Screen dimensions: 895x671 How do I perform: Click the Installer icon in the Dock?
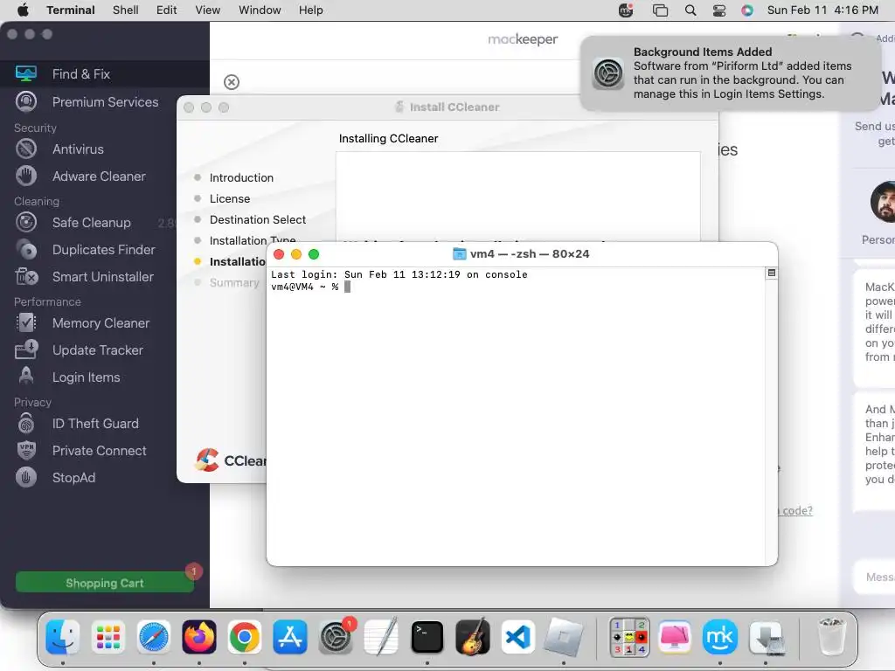point(766,637)
